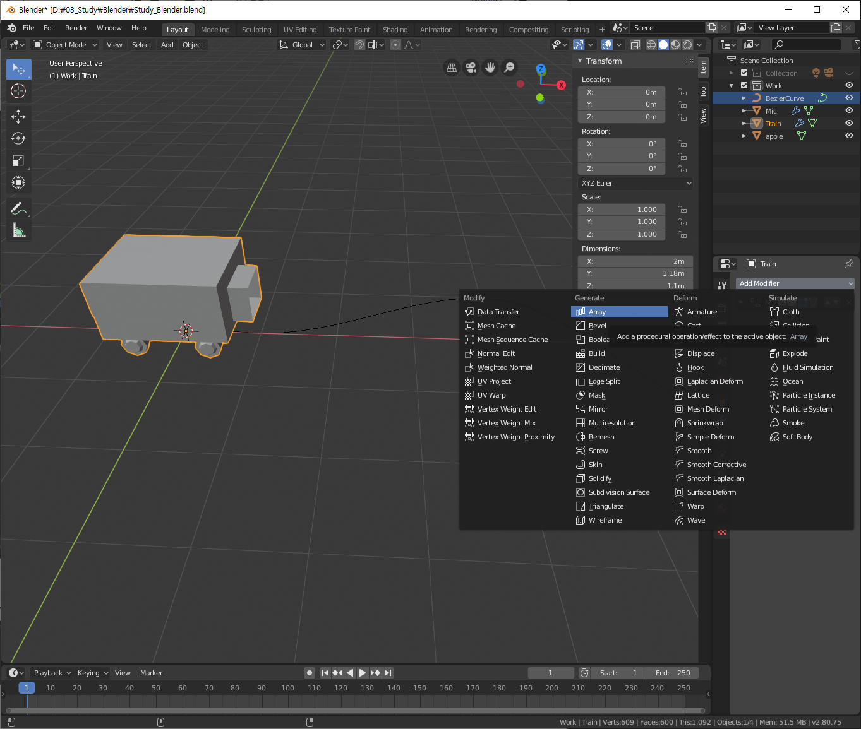Switch to solid viewport shading
861x729 pixels.
tap(663, 45)
